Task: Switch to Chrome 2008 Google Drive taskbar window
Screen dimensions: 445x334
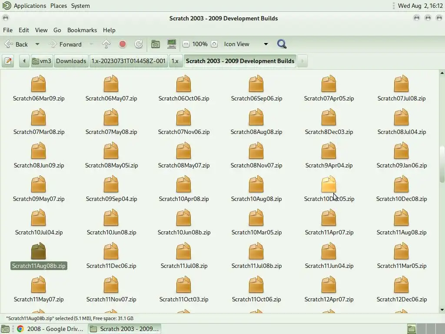Action: coord(50,329)
